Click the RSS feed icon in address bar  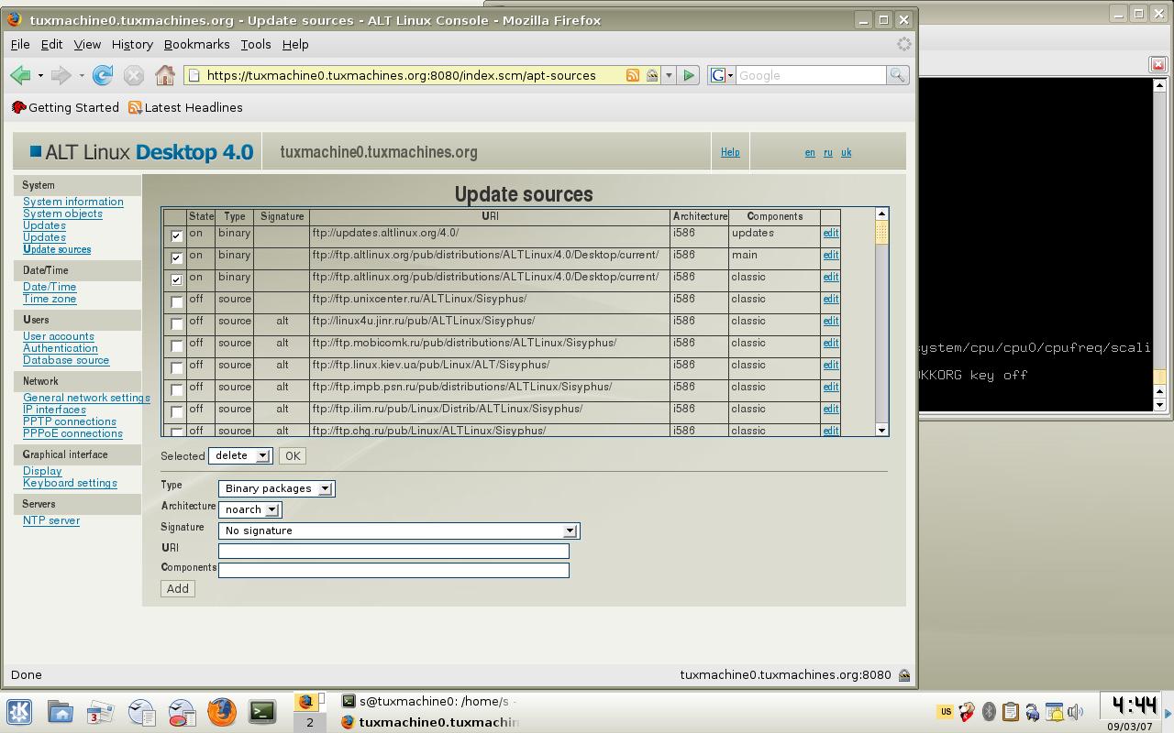633,76
